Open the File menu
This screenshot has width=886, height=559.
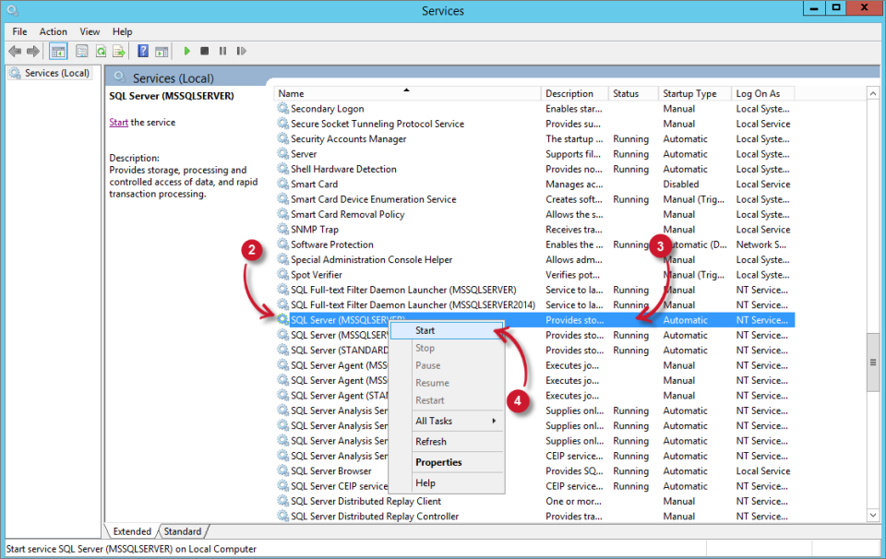click(x=18, y=30)
